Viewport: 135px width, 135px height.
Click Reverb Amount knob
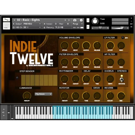[110, 96]
